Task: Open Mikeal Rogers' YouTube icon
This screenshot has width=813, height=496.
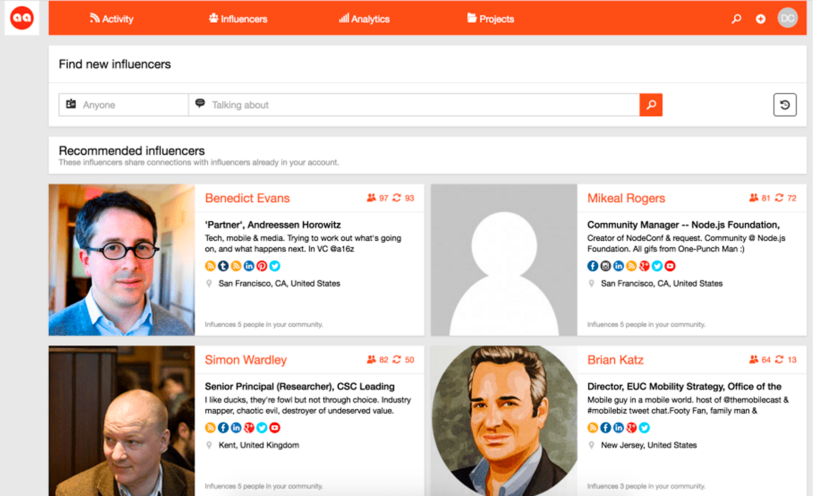Action: coord(670,266)
